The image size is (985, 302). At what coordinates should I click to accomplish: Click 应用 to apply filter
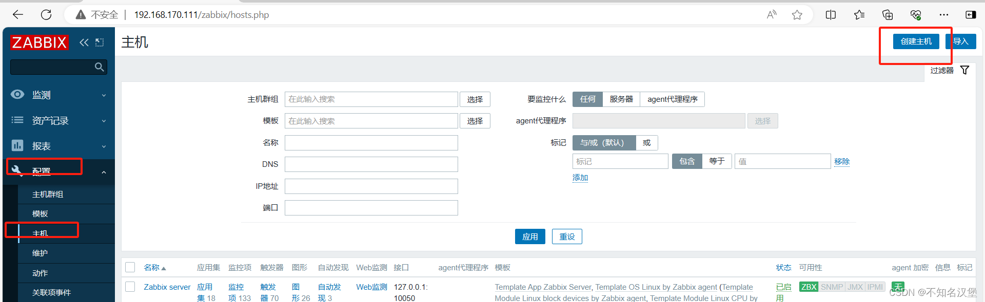530,236
